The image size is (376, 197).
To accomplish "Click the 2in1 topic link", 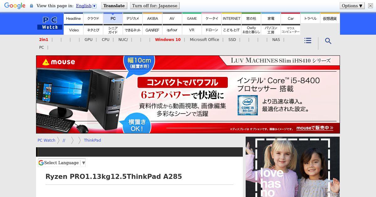I will click(x=44, y=39).
